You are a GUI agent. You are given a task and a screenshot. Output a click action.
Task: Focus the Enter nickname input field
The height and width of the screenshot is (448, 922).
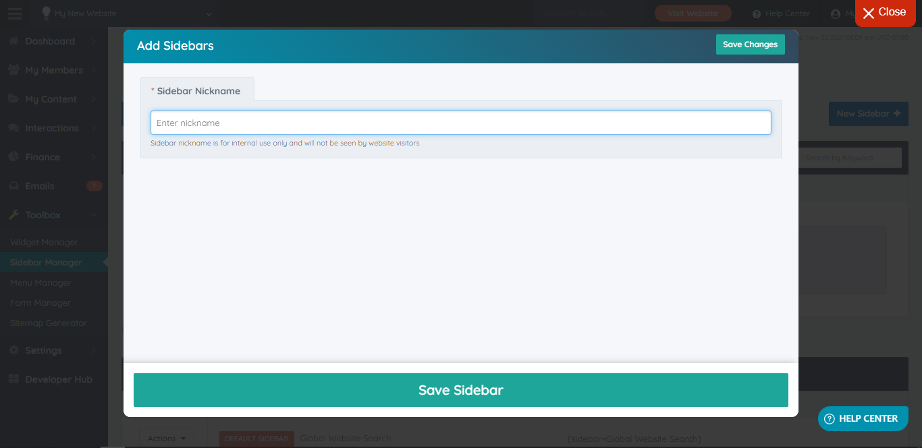461,123
